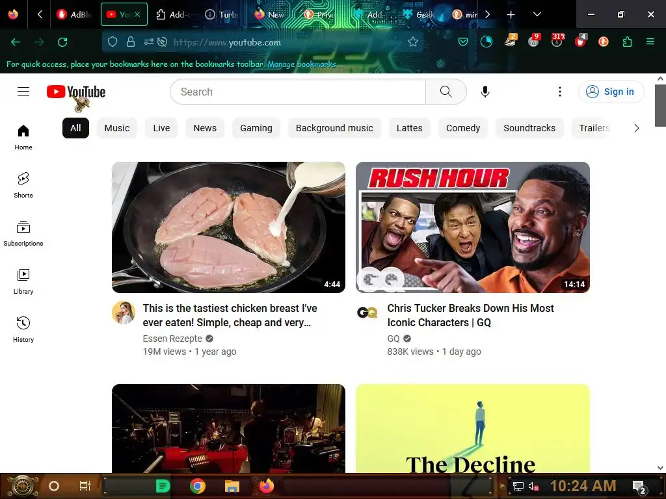
Task: Select the News filter chip
Action: pyautogui.click(x=205, y=128)
